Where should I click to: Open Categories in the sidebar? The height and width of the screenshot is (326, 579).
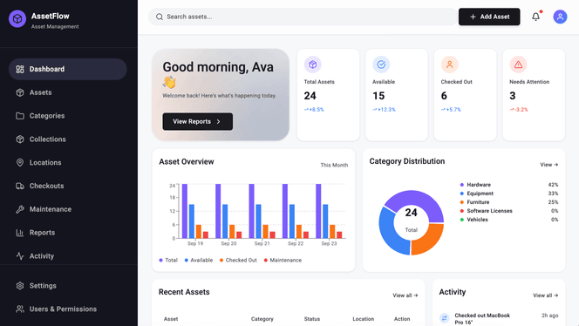67,116
